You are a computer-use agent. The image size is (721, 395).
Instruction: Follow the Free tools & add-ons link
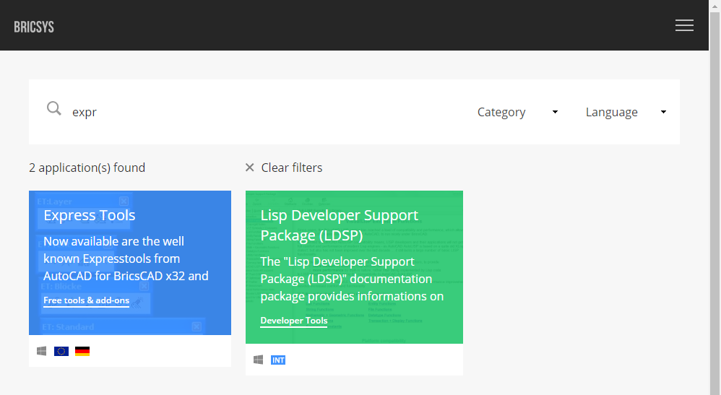(87, 300)
